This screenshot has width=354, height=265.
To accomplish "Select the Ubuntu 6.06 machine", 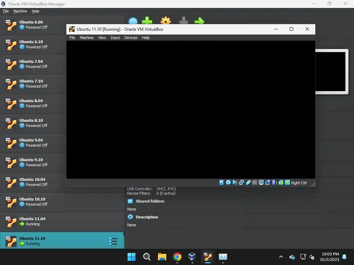I will pos(33,25).
